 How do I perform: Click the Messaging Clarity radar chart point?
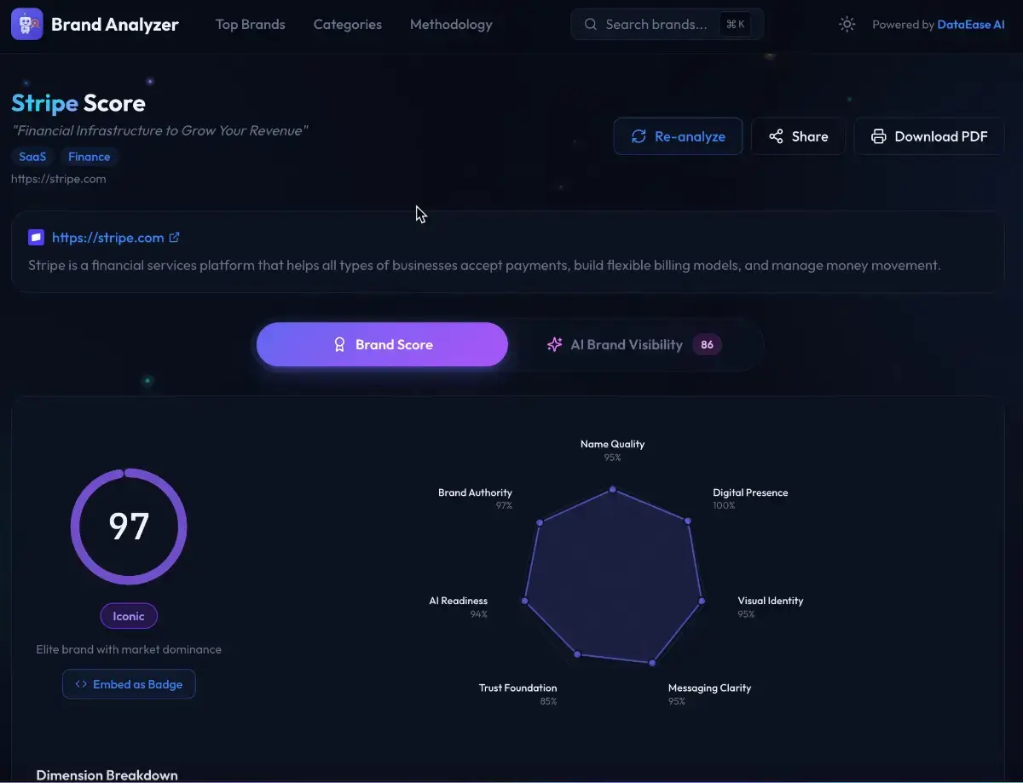(652, 662)
